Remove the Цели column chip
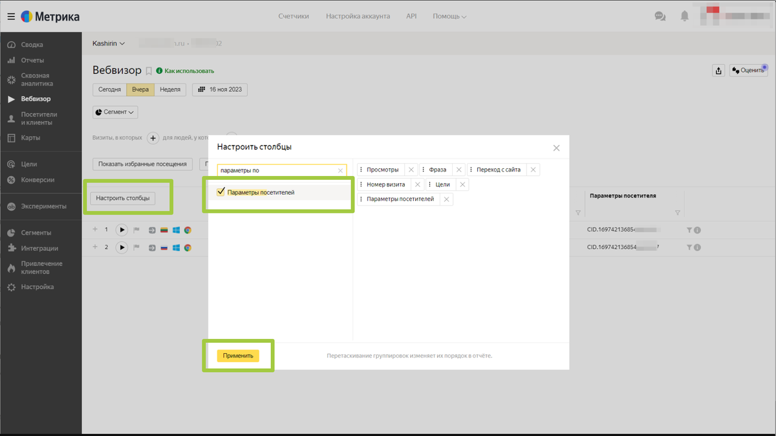 click(x=462, y=184)
